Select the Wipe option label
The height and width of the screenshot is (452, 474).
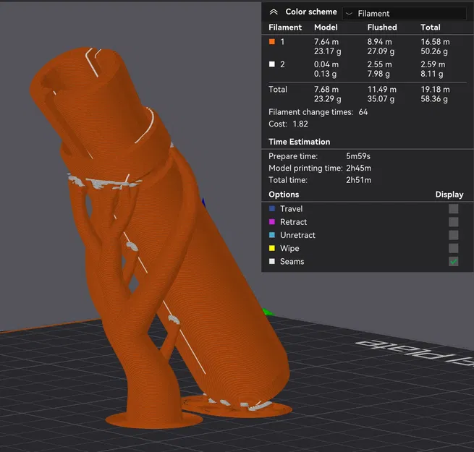(x=289, y=248)
